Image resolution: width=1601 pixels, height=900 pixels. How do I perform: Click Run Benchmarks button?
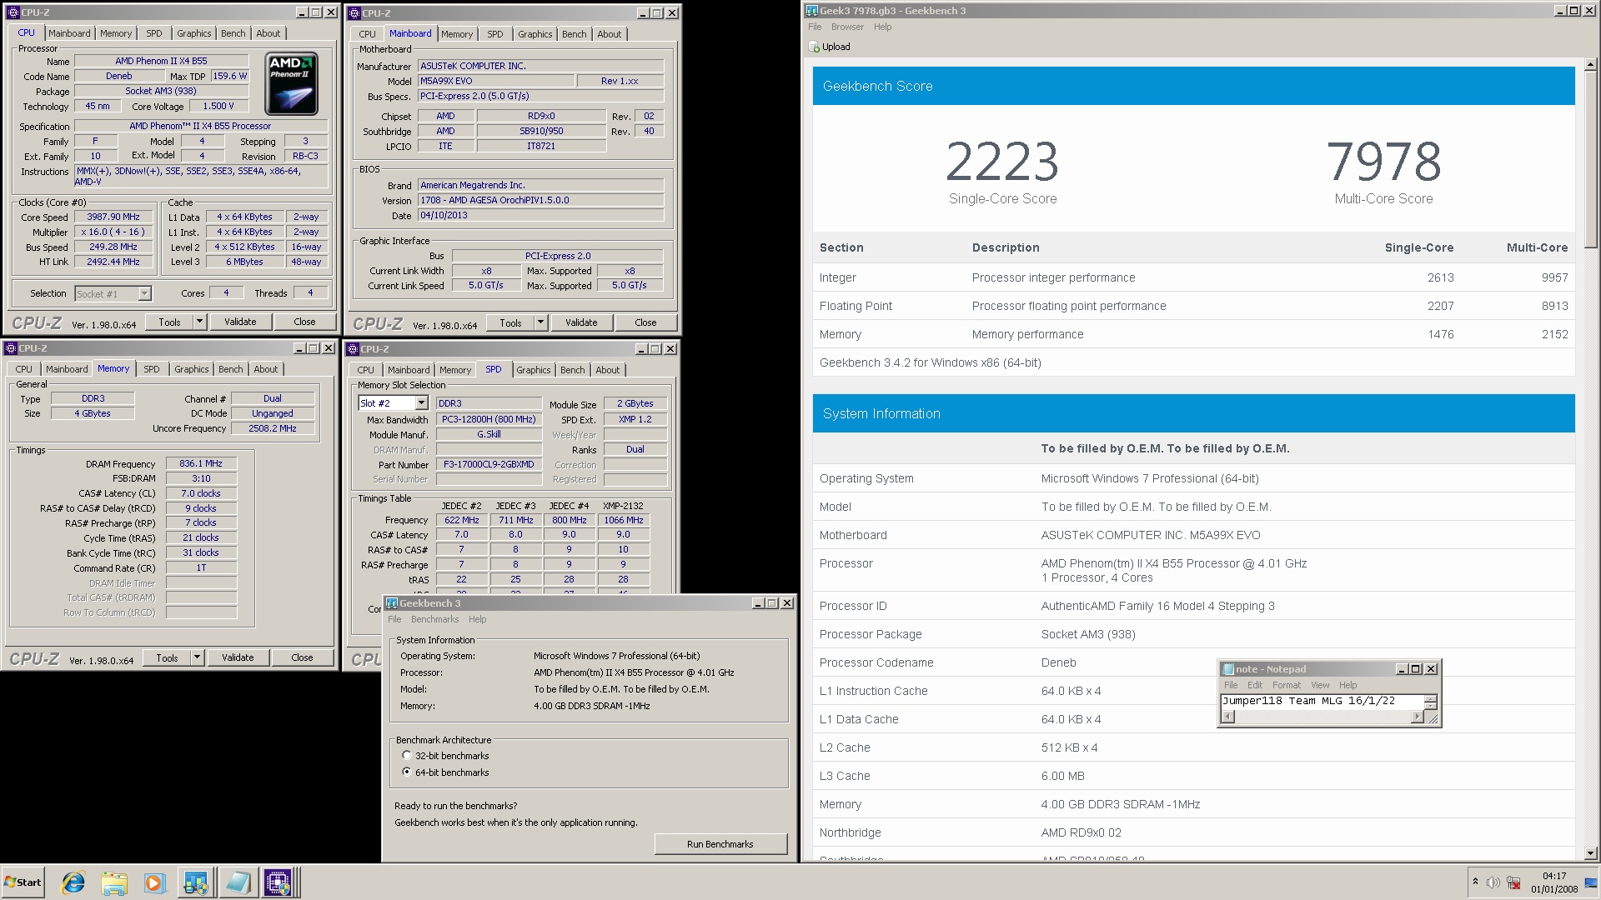pyautogui.click(x=720, y=844)
